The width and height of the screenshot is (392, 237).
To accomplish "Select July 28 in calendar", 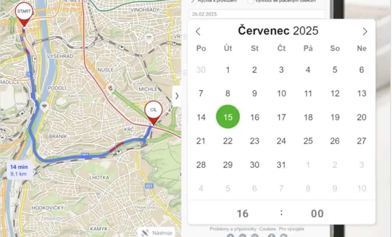I will coord(201,165).
